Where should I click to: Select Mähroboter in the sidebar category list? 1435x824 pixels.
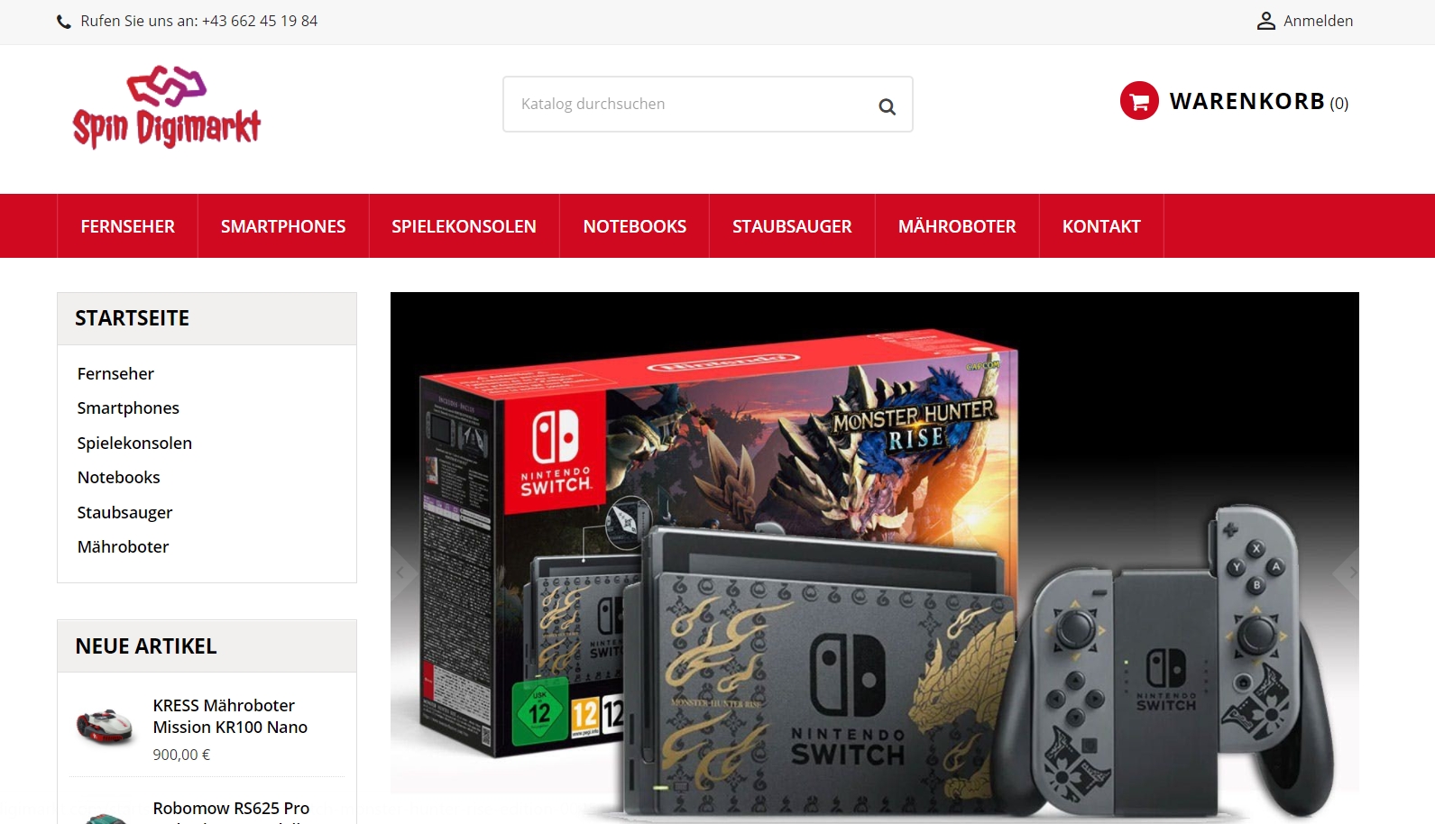click(x=123, y=547)
